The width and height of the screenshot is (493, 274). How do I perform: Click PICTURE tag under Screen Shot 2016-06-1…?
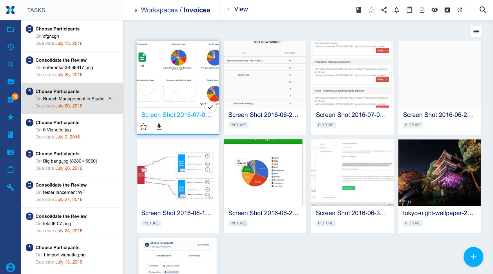click(x=151, y=223)
